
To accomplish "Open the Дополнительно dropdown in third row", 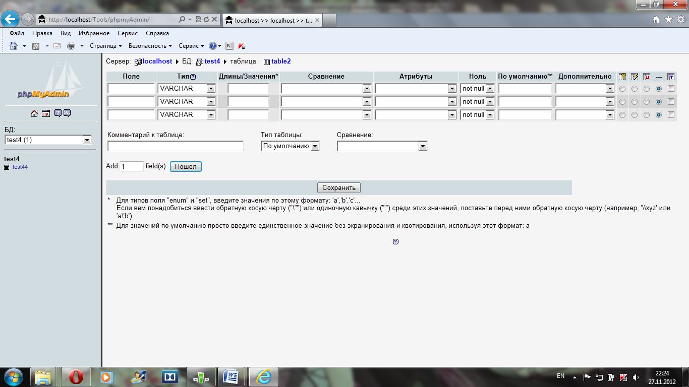I will (585, 115).
